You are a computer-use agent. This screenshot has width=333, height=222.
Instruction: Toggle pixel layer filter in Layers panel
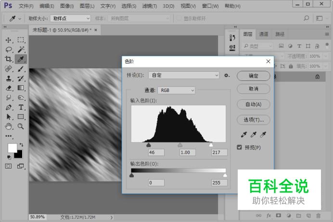pos(281,46)
